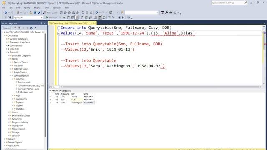Collapse the Databases tree node
The image size is (267, 150).
[x=5, y=35]
